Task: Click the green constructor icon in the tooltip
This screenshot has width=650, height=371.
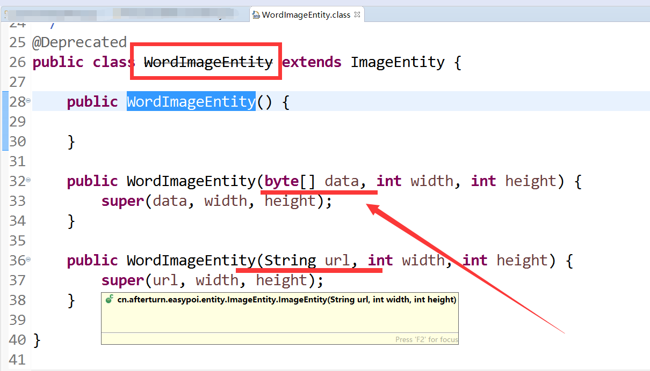Action: click(110, 300)
